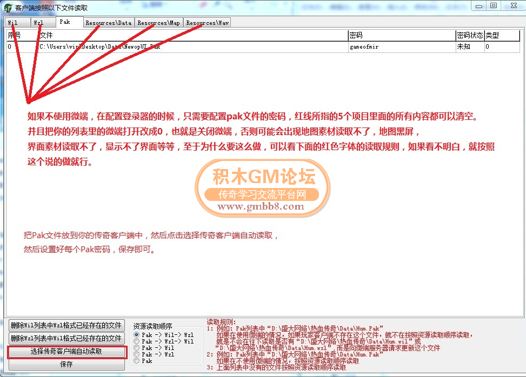Click the 密码状态 column header
The width and height of the screenshot is (526, 377).
(x=470, y=35)
